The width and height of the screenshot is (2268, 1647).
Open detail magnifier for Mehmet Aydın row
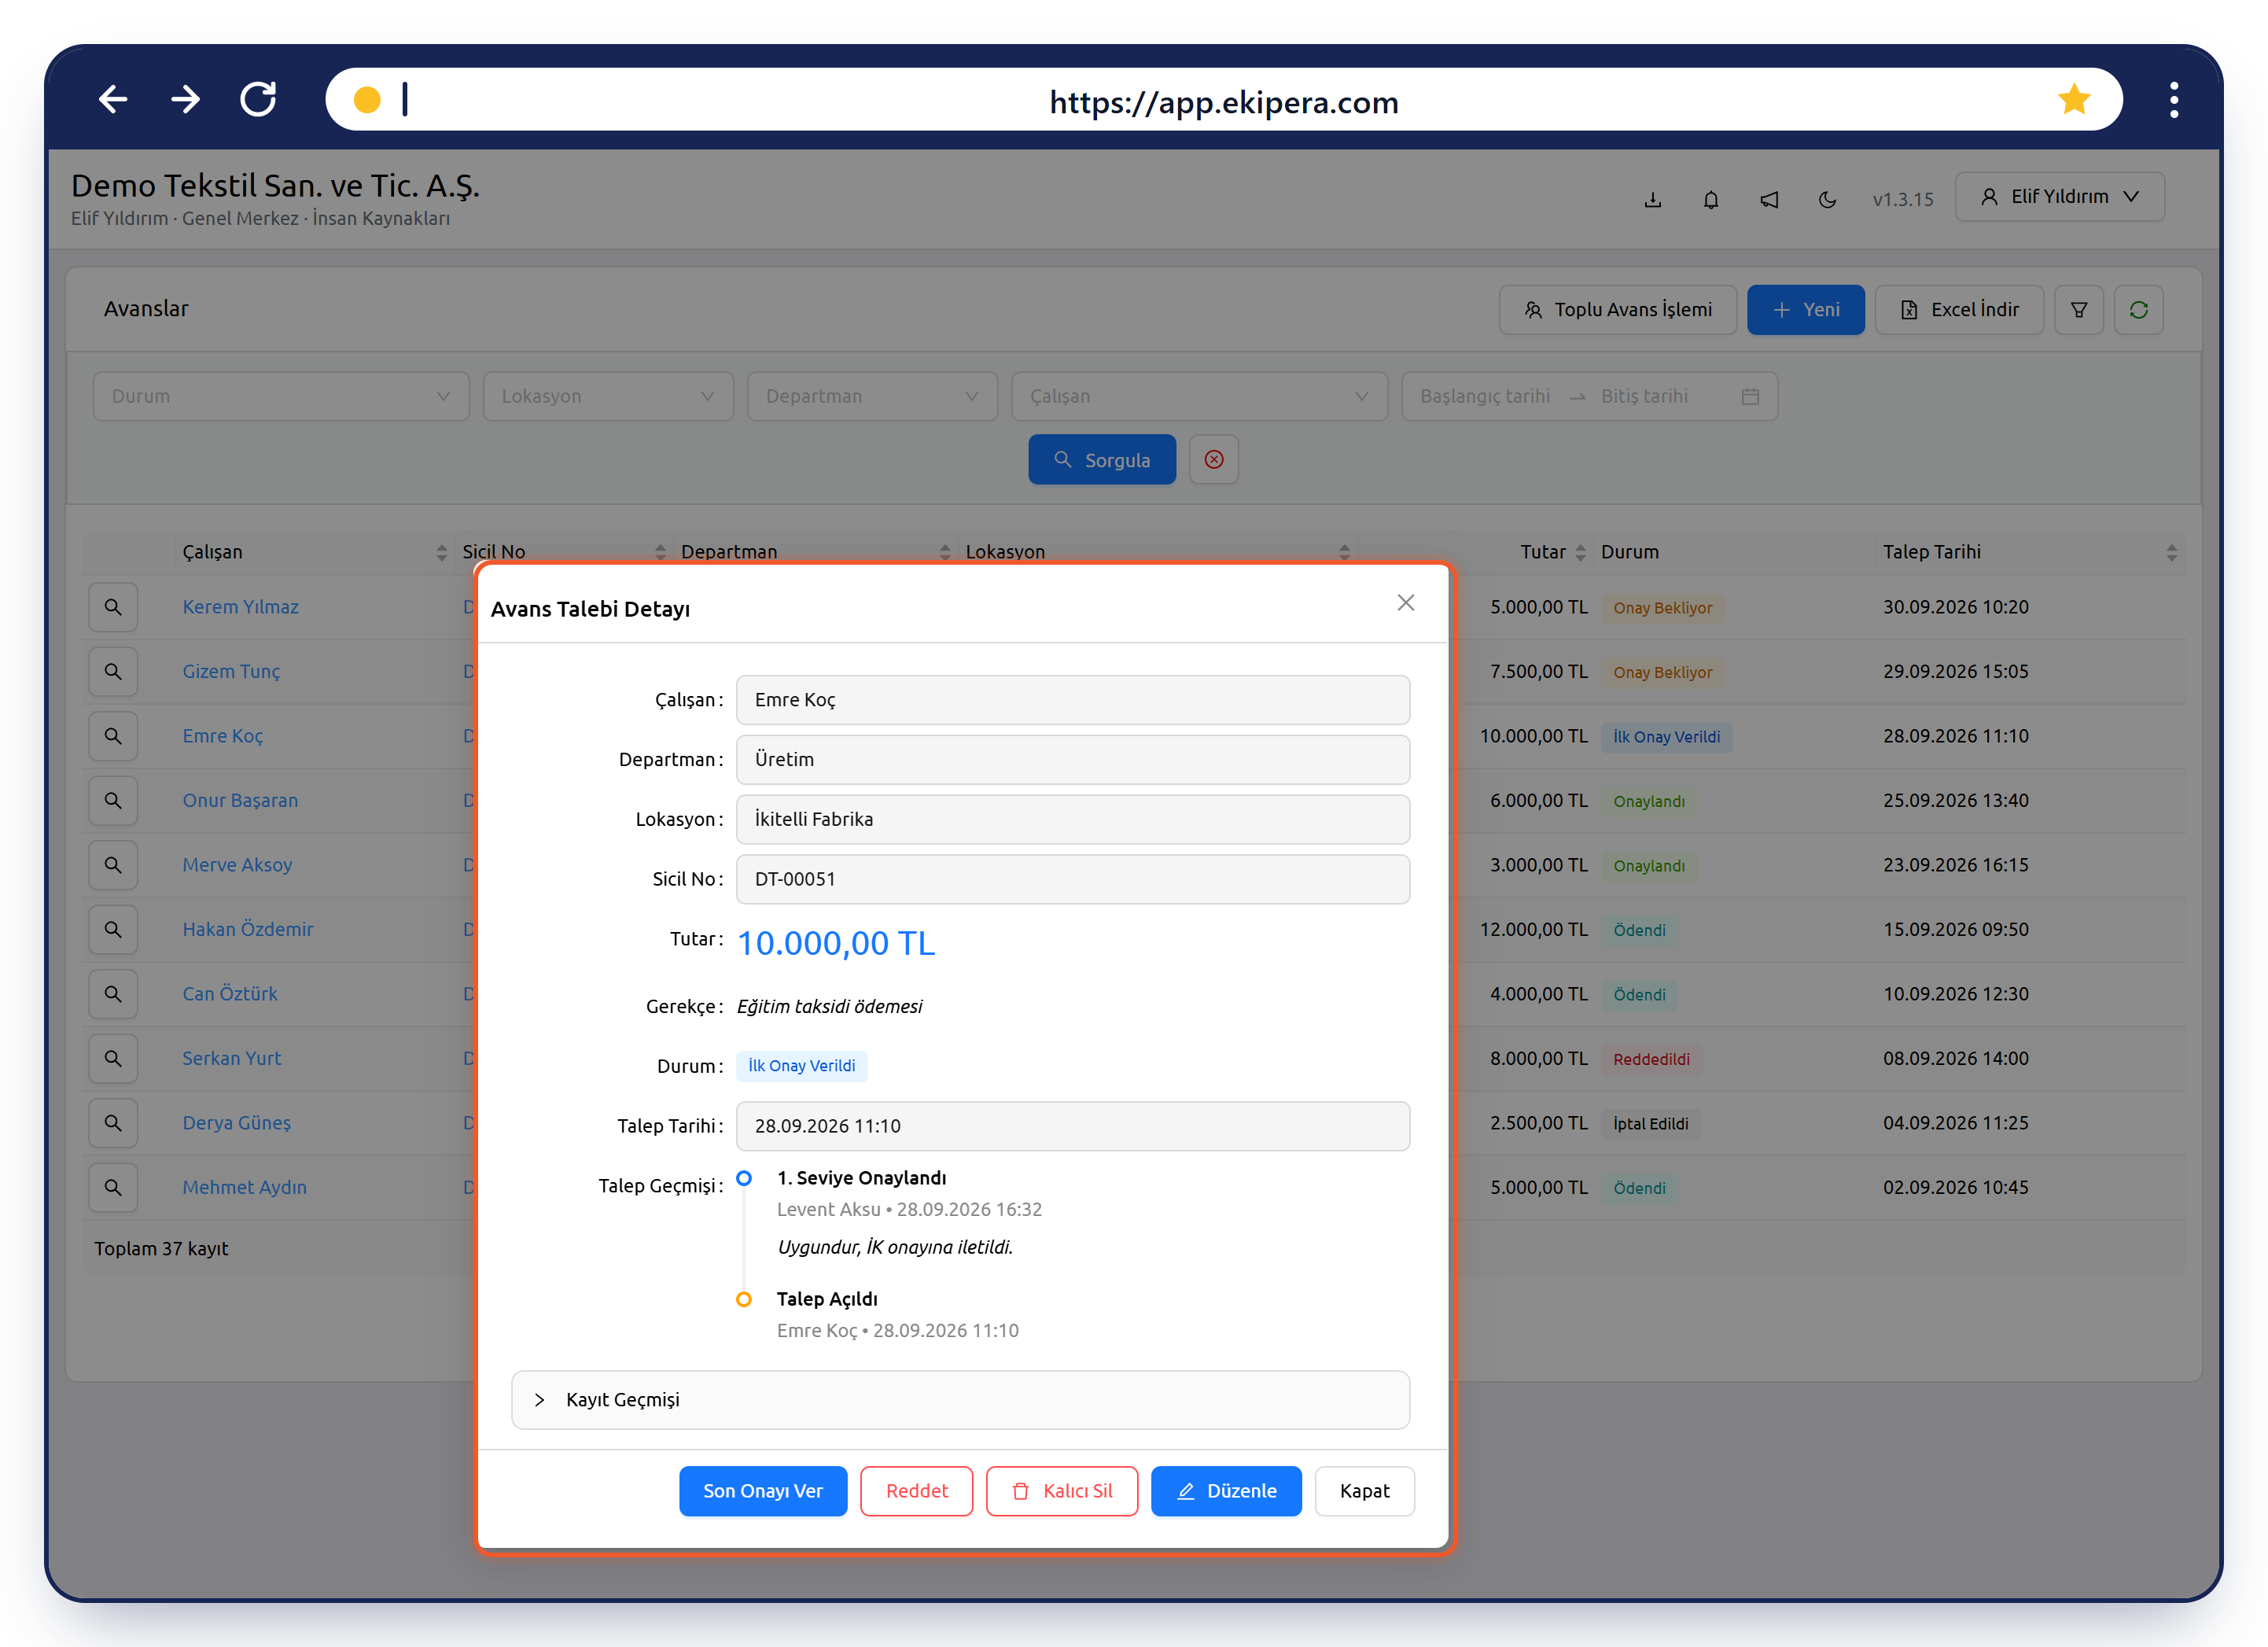coord(113,1188)
